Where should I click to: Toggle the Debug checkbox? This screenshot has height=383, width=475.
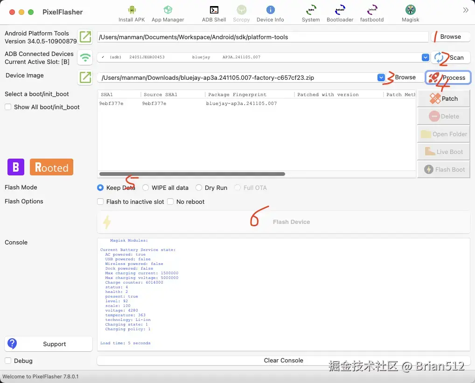8,361
